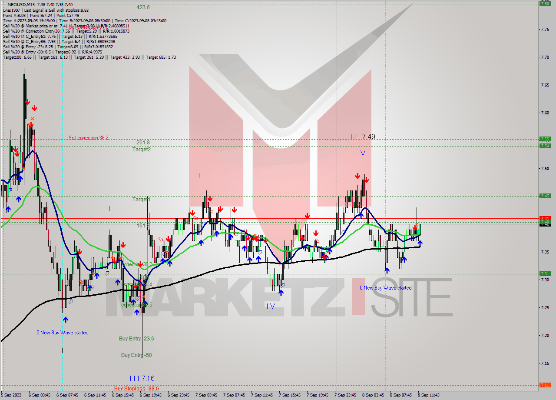The image size is (556, 400).
Task: Select the '8 Sep 03:45' time label
Action: (373, 395)
